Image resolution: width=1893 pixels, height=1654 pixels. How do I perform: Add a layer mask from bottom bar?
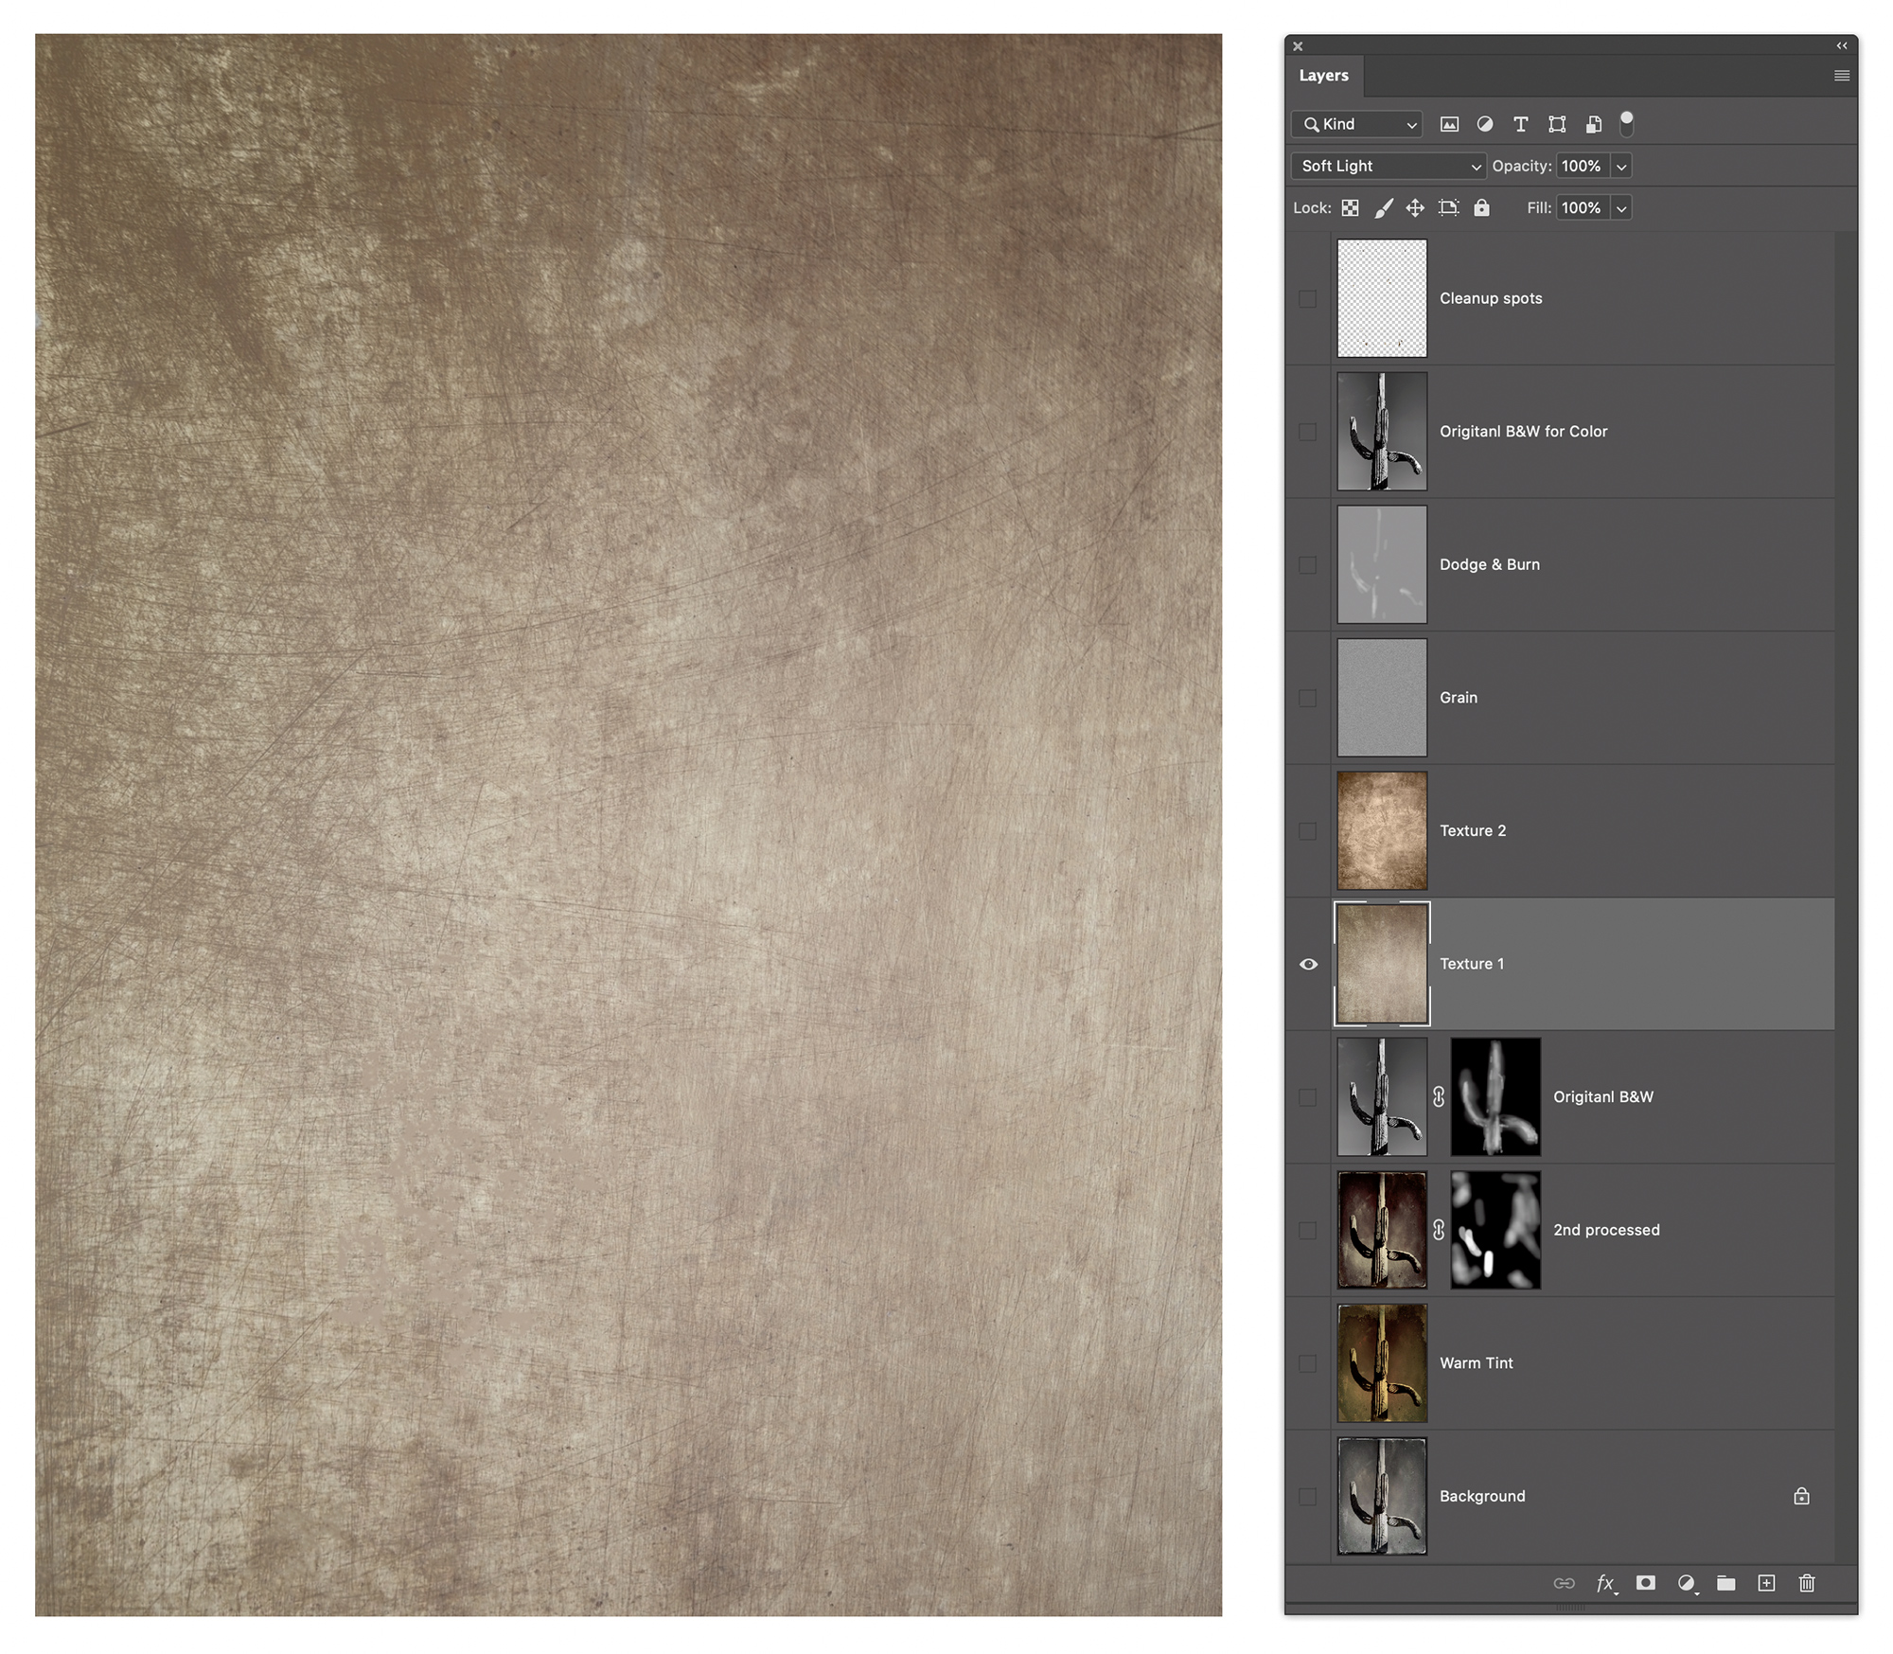pyautogui.click(x=1646, y=1583)
